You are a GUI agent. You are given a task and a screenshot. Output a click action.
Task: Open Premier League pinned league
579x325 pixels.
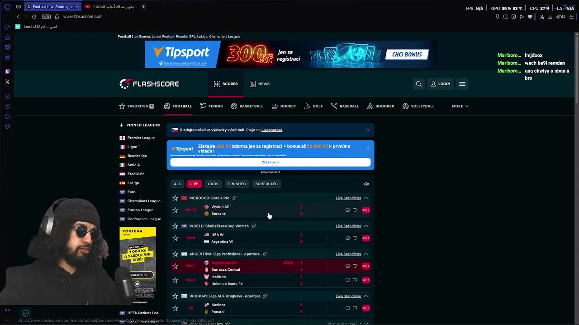pyautogui.click(x=137, y=138)
